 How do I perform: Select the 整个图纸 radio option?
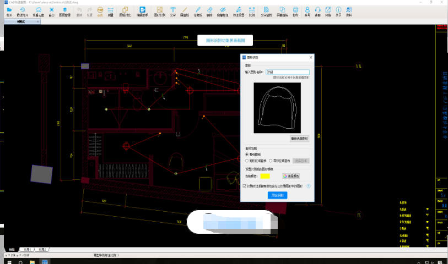point(247,155)
